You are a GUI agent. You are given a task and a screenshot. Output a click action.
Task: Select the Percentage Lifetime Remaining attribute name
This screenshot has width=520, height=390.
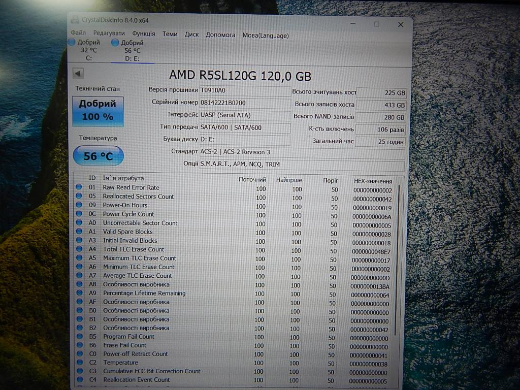coord(144,293)
